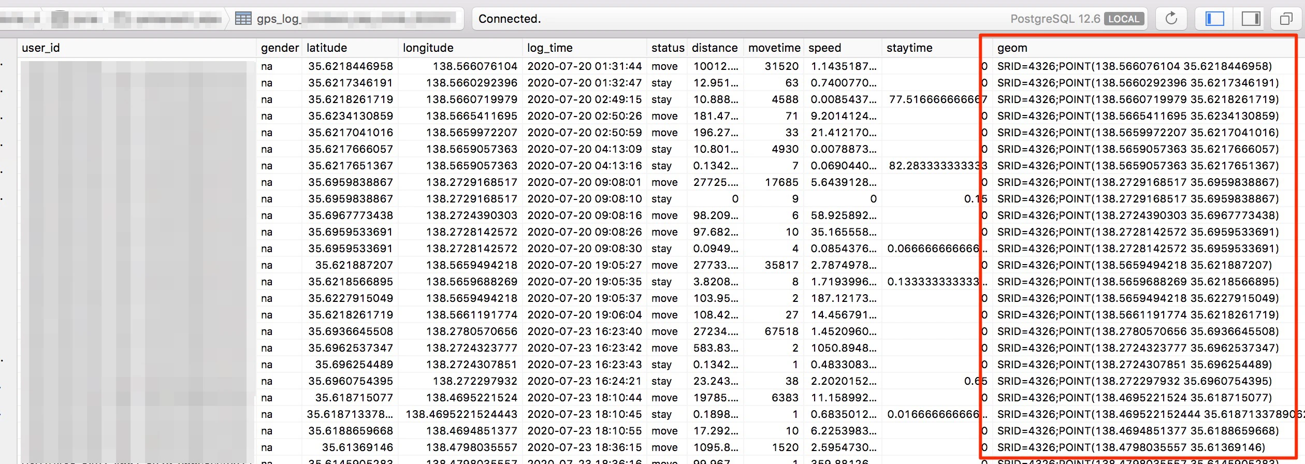The width and height of the screenshot is (1305, 464).
Task: Click staytime value 82.28333333333
Action: [x=938, y=166]
